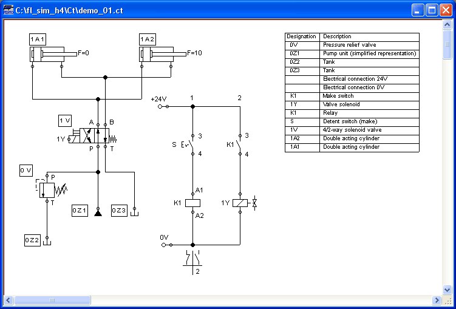Click the 'Pressure relief valve' table cell
This screenshot has height=309, width=456.
pos(369,46)
